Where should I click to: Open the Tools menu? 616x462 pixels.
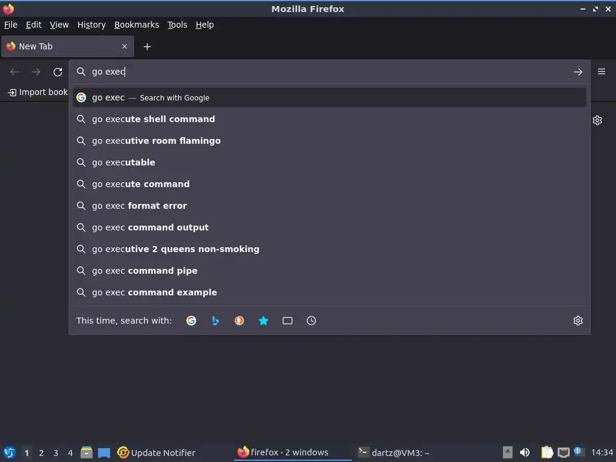coord(177,25)
